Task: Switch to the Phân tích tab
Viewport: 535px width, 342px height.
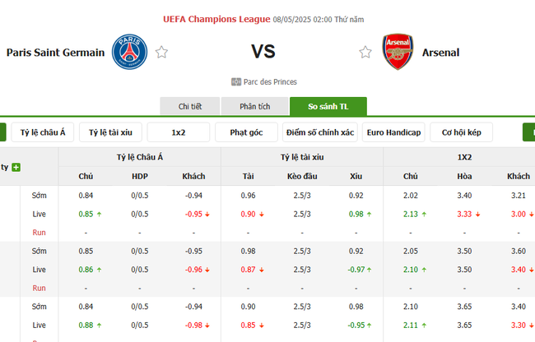Action: [255, 107]
